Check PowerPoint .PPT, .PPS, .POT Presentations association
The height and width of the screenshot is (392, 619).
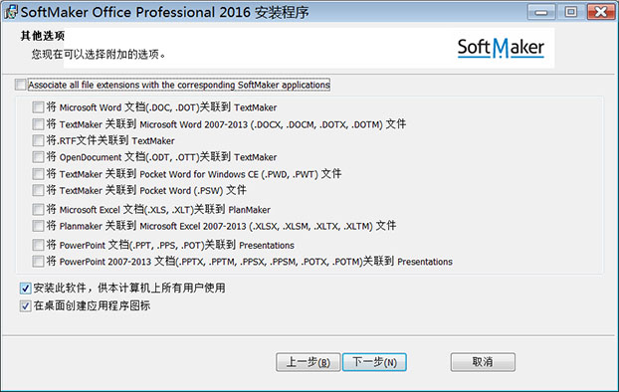[x=38, y=245]
